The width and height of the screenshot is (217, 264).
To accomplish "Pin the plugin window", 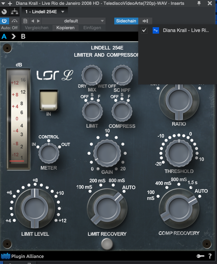I will pos(199,3).
